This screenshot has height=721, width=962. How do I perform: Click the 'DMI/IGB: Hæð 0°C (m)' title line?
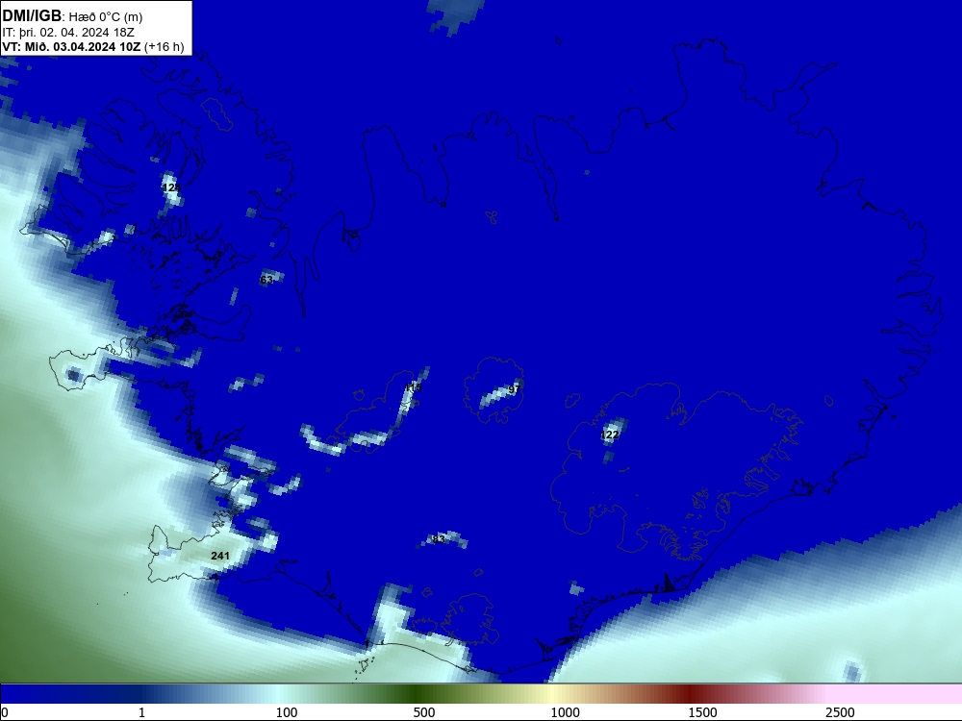[x=72, y=16]
